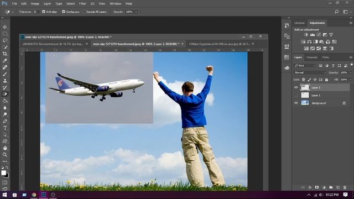This screenshot has height=199, width=354.
Task: Create a new layer group
Action: (331, 187)
